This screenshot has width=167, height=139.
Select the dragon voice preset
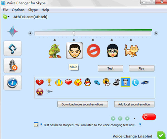point(55,51)
